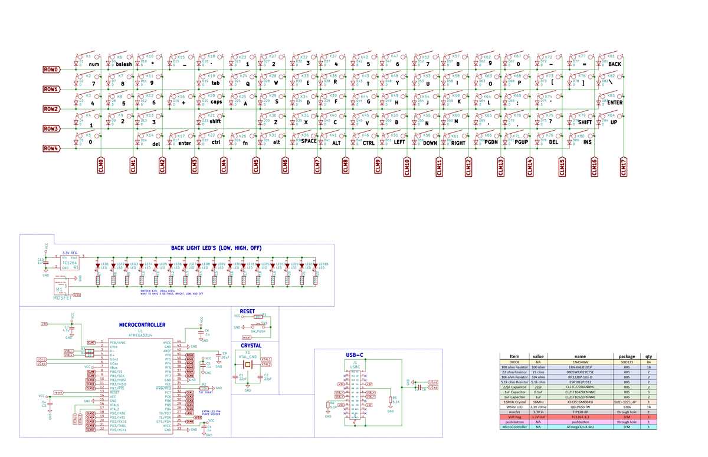Select the ROW3 net label

pyautogui.click(x=51, y=128)
